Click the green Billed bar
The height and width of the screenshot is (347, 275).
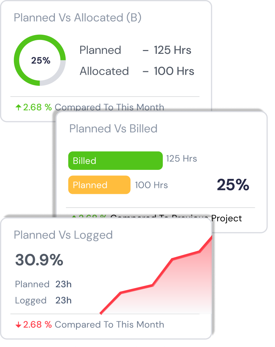pyautogui.click(x=115, y=160)
